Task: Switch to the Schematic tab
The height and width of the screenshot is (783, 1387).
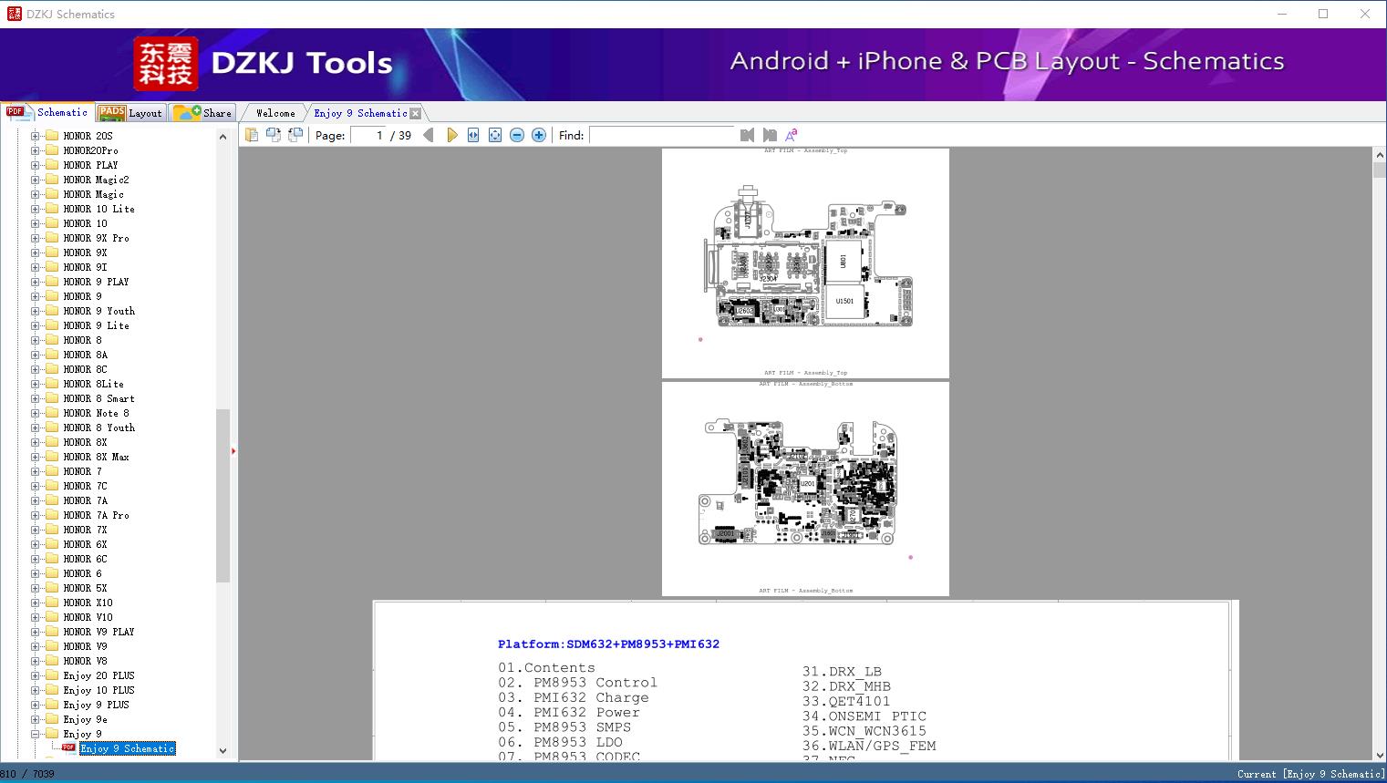Action: [x=47, y=112]
